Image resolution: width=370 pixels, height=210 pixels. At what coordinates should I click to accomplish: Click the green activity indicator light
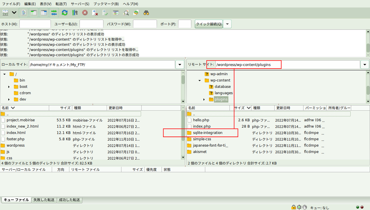pos(358,207)
